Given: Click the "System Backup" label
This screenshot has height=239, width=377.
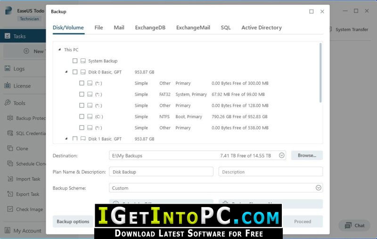Looking at the screenshot, I should point(103,61).
